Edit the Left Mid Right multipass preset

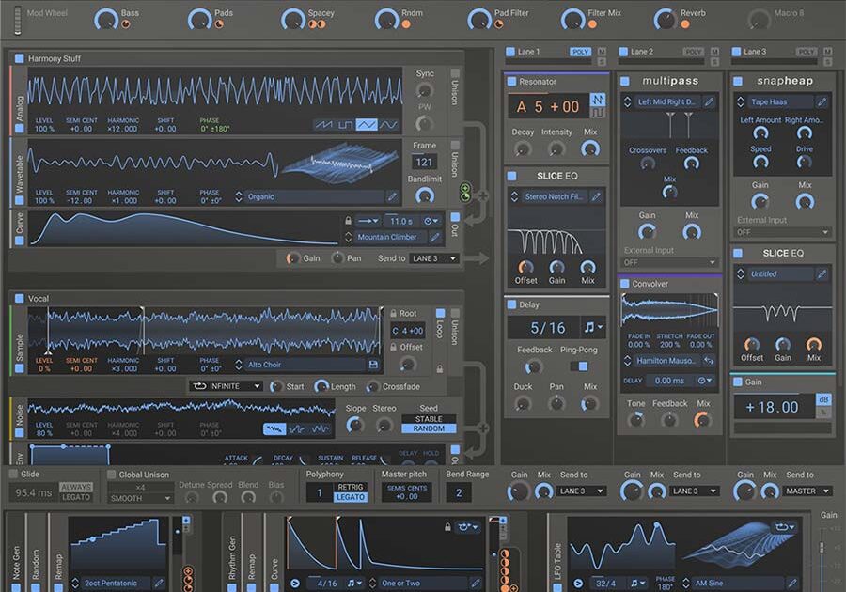coord(709,101)
